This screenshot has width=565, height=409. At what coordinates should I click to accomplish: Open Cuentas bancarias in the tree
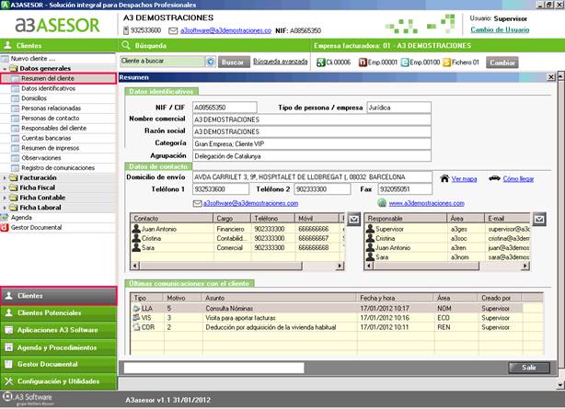46,138
